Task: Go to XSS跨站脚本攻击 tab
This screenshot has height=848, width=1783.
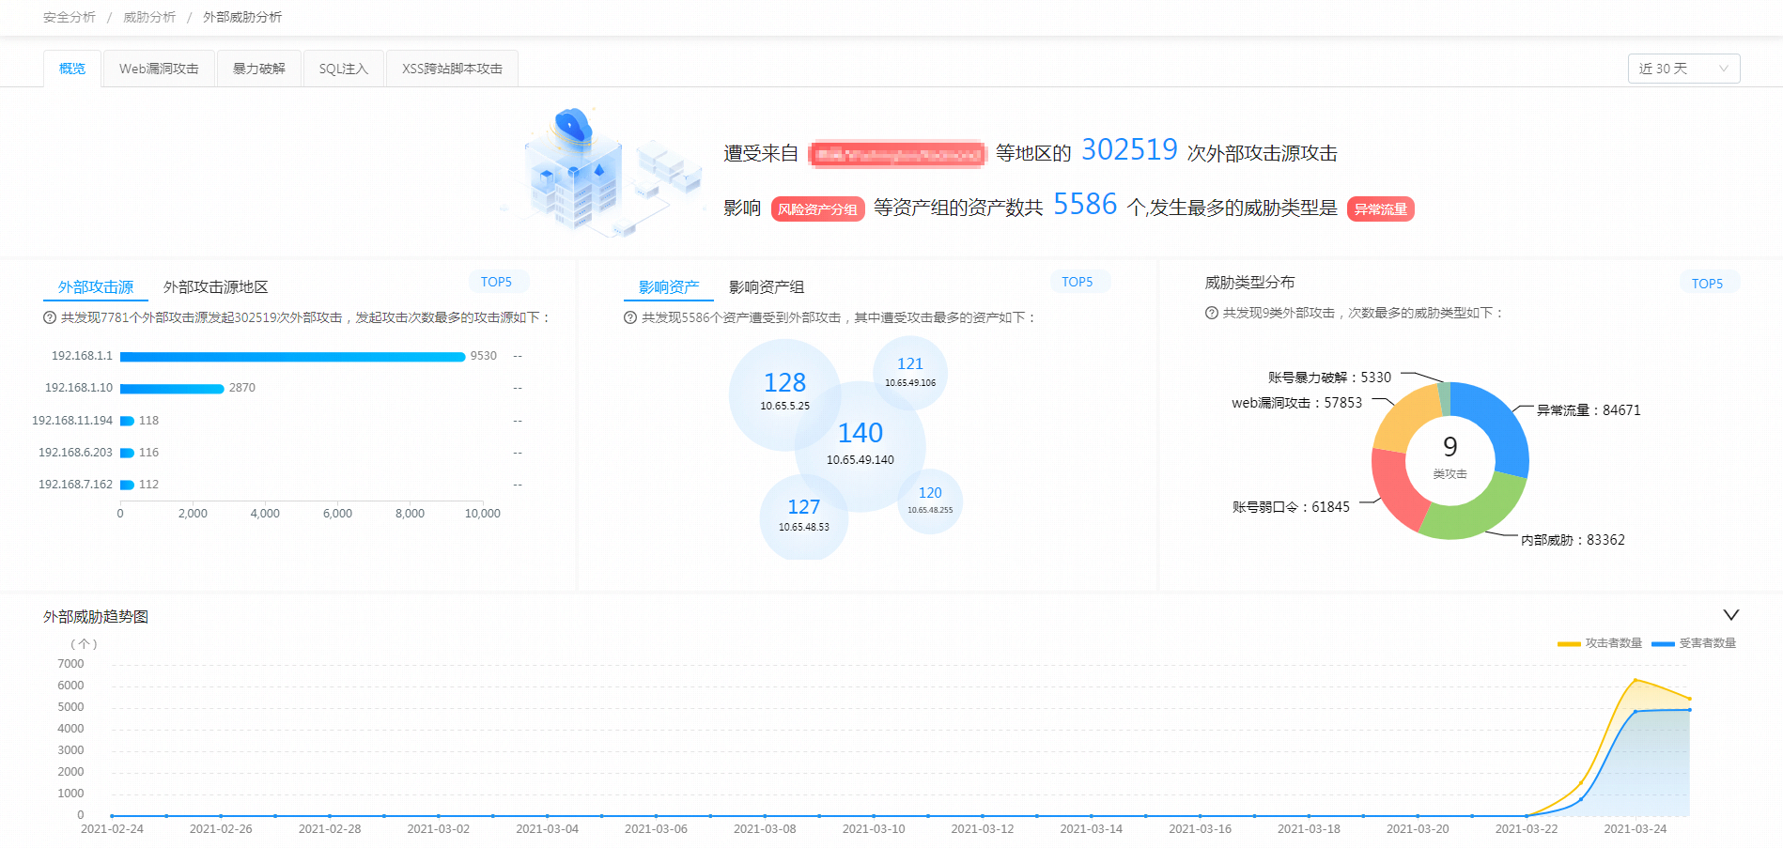Action: (452, 69)
